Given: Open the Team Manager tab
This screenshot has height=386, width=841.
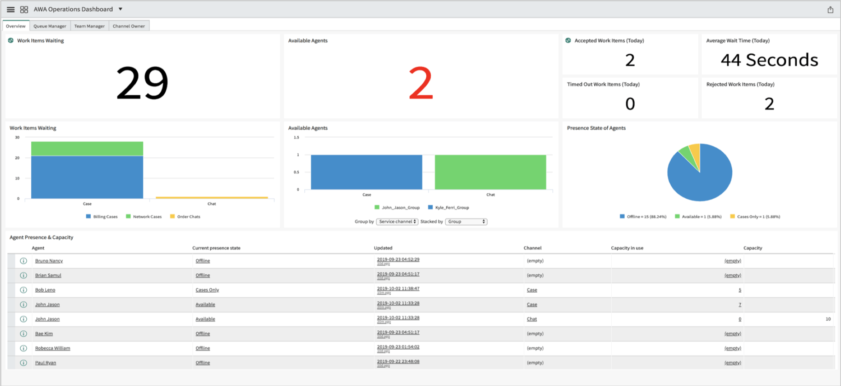Looking at the screenshot, I should (89, 26).
